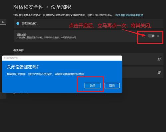Expand the first related content row
The height and width of the screenshot is (132, 166).
click(143, 59)
